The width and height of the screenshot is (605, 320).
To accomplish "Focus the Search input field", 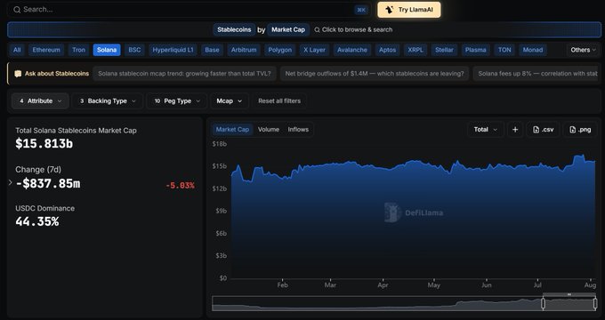I will coord(189,10).
